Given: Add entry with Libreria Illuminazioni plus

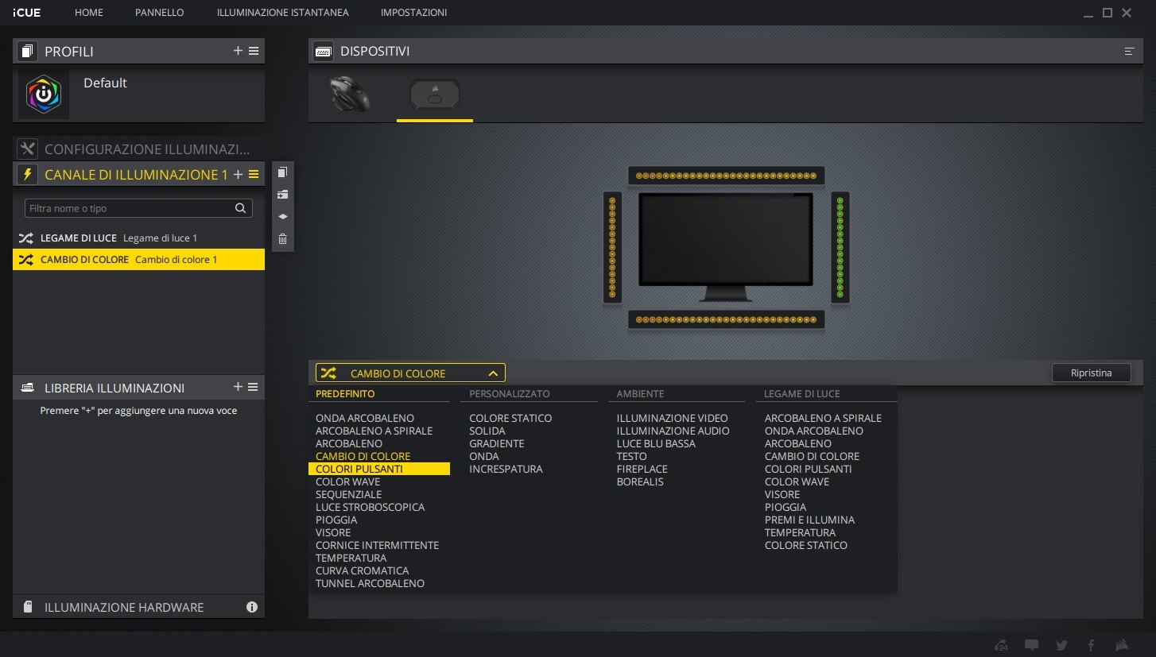Looking at the screenshot, I should click(x=238, y=387).
